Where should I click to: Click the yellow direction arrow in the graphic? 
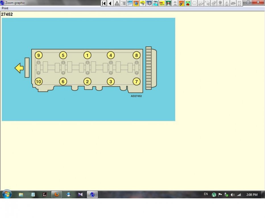[x=19, y=68]
